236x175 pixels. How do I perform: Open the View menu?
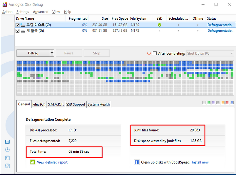point(56,12)
